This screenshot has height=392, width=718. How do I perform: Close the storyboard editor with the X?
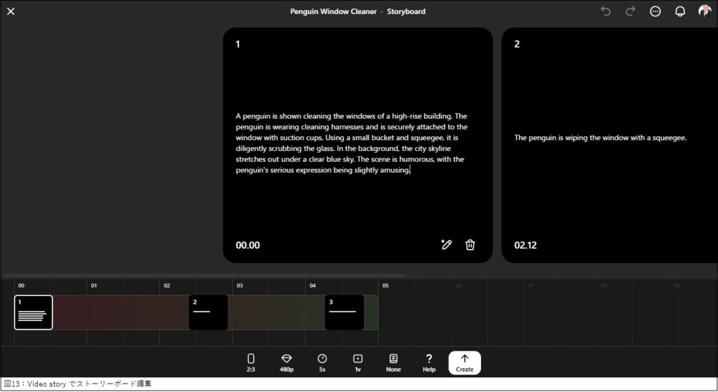(x=11, y=11)
